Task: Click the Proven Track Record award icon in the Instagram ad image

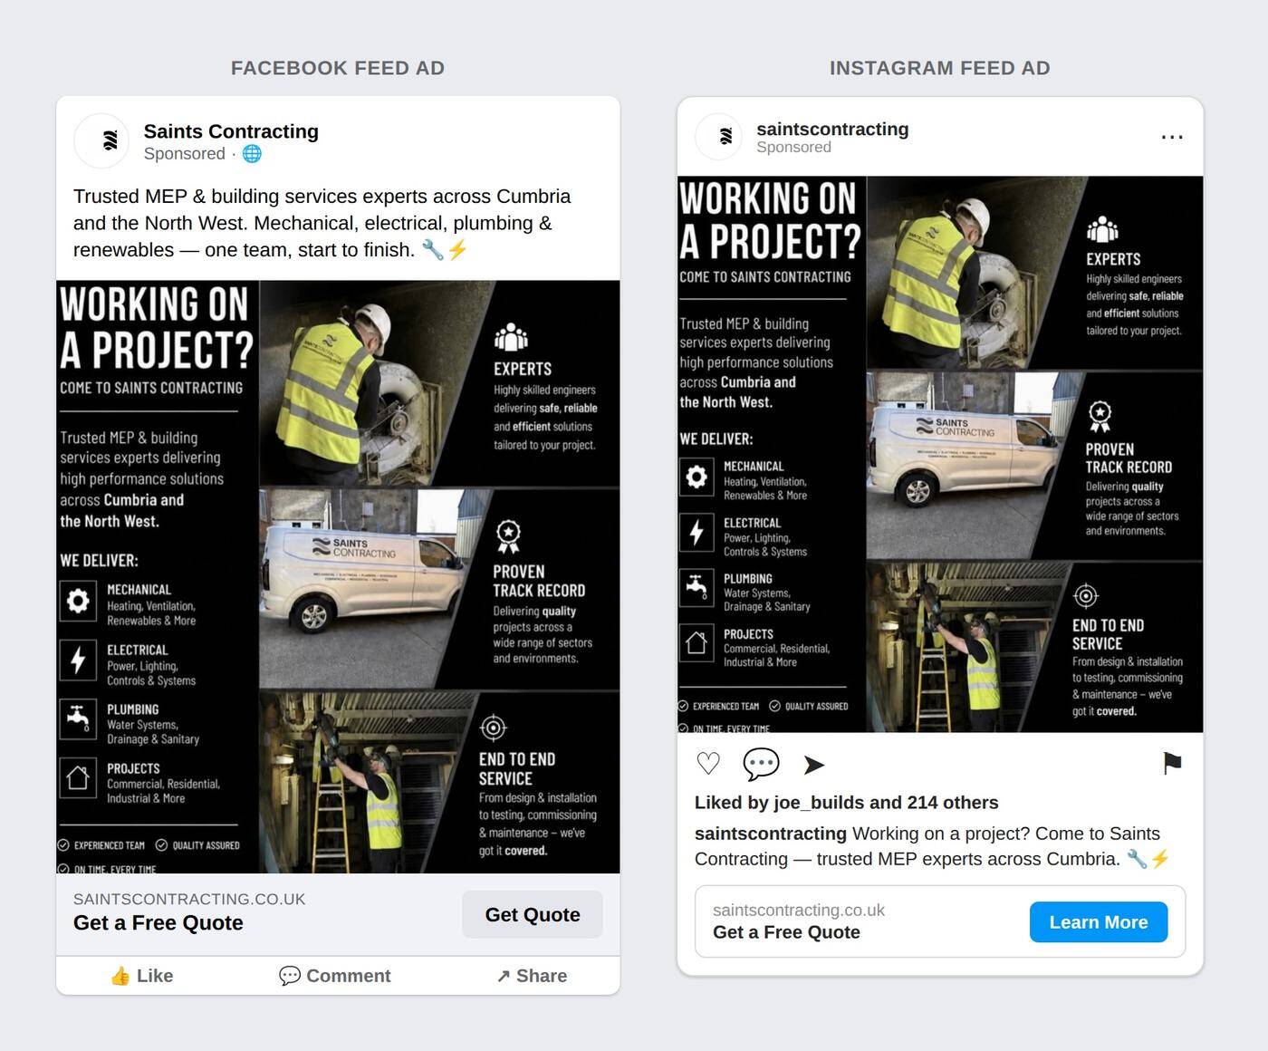Action: 1100,417
